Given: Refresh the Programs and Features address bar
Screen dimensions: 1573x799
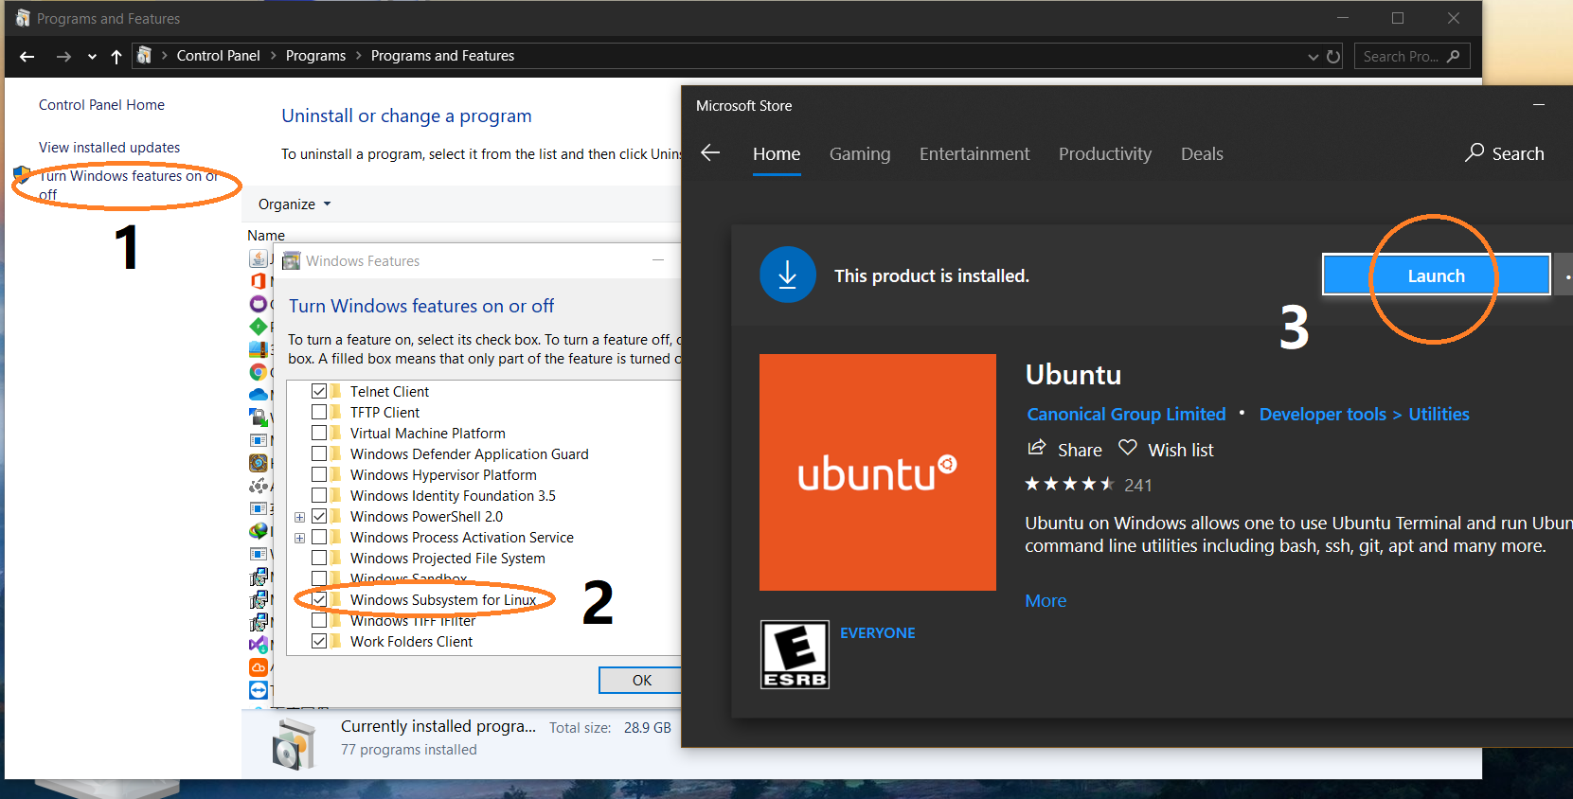Looking at the screenshot, I should pyautogui.click(x=1333, y=57).
